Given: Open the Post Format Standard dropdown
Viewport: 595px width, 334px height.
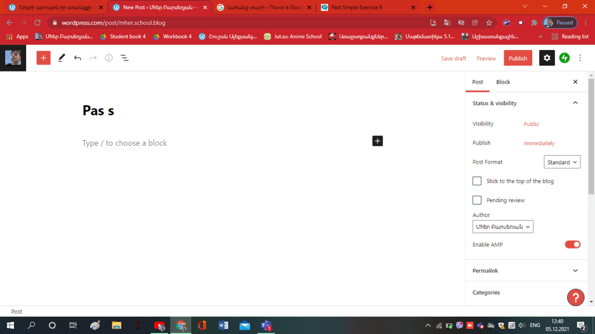Looking at the screenshot, I should pyautogui.click(x=562, y=162).
